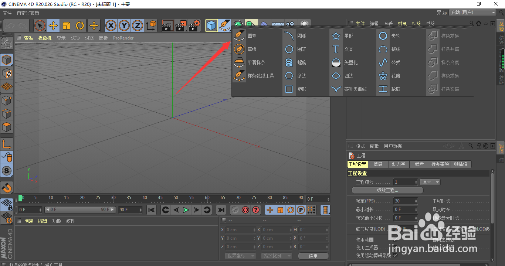Switch to the 帧插值 tab
505x266 pixels.
pos(461,164)
